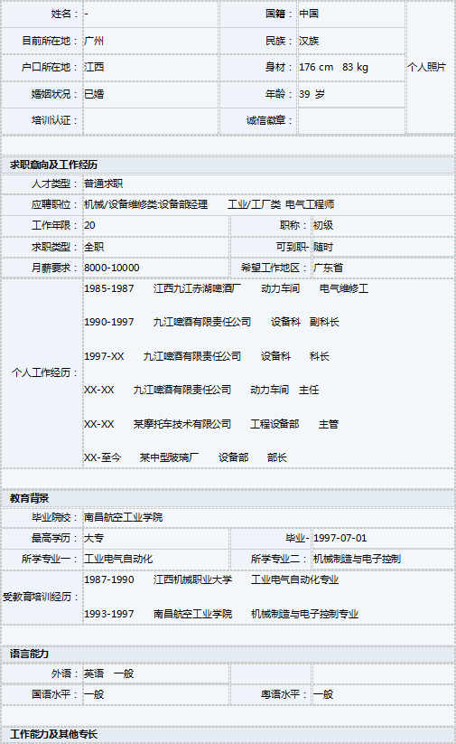Select the 江西 household location value
This screenshot has width=456, height=744.
pyautogui.click(x=94, y=67)
